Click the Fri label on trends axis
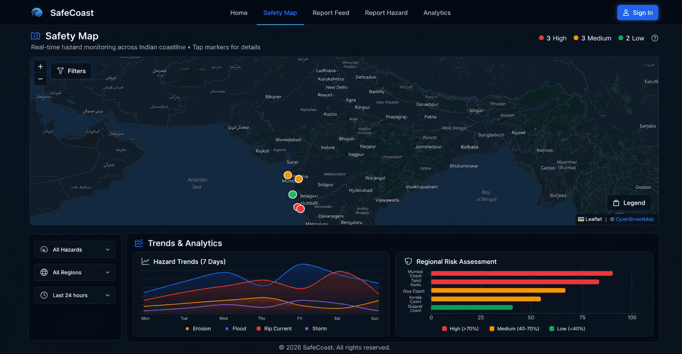682x354 pixels. coord(300,318)
